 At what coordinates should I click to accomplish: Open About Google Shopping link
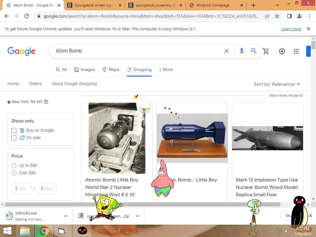tap(74, 84)
